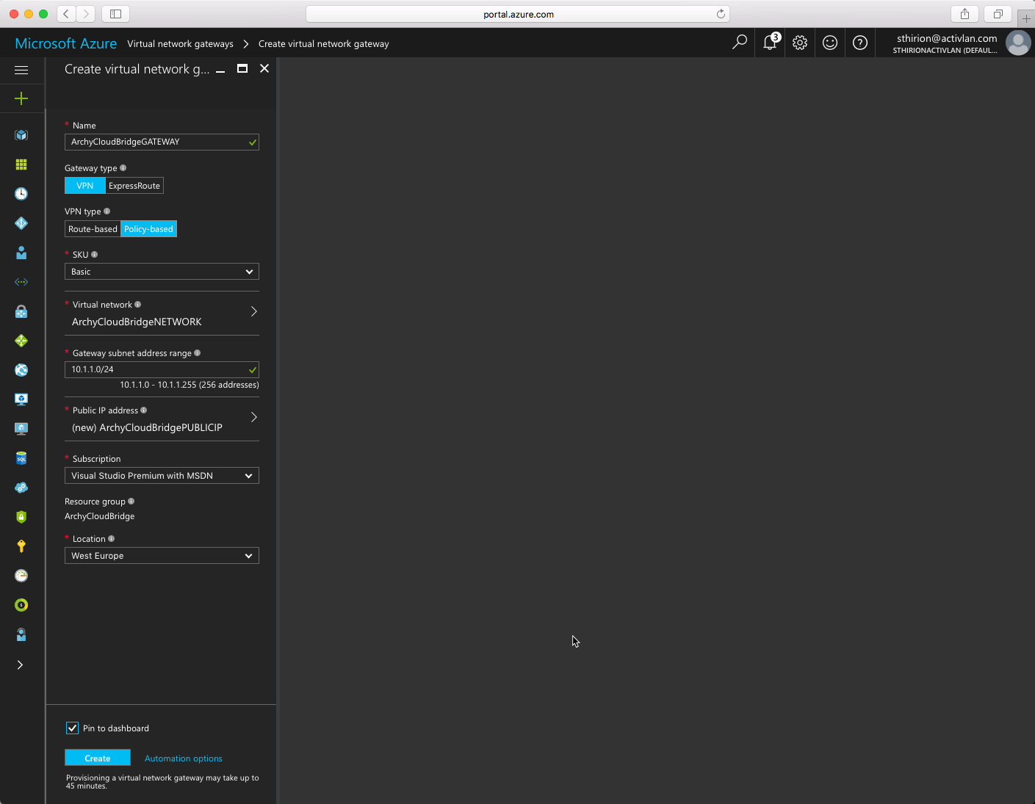Open the green shield Security sidebar icon
The height and width of the screenshot is (804, 1035).
[21, 517]
